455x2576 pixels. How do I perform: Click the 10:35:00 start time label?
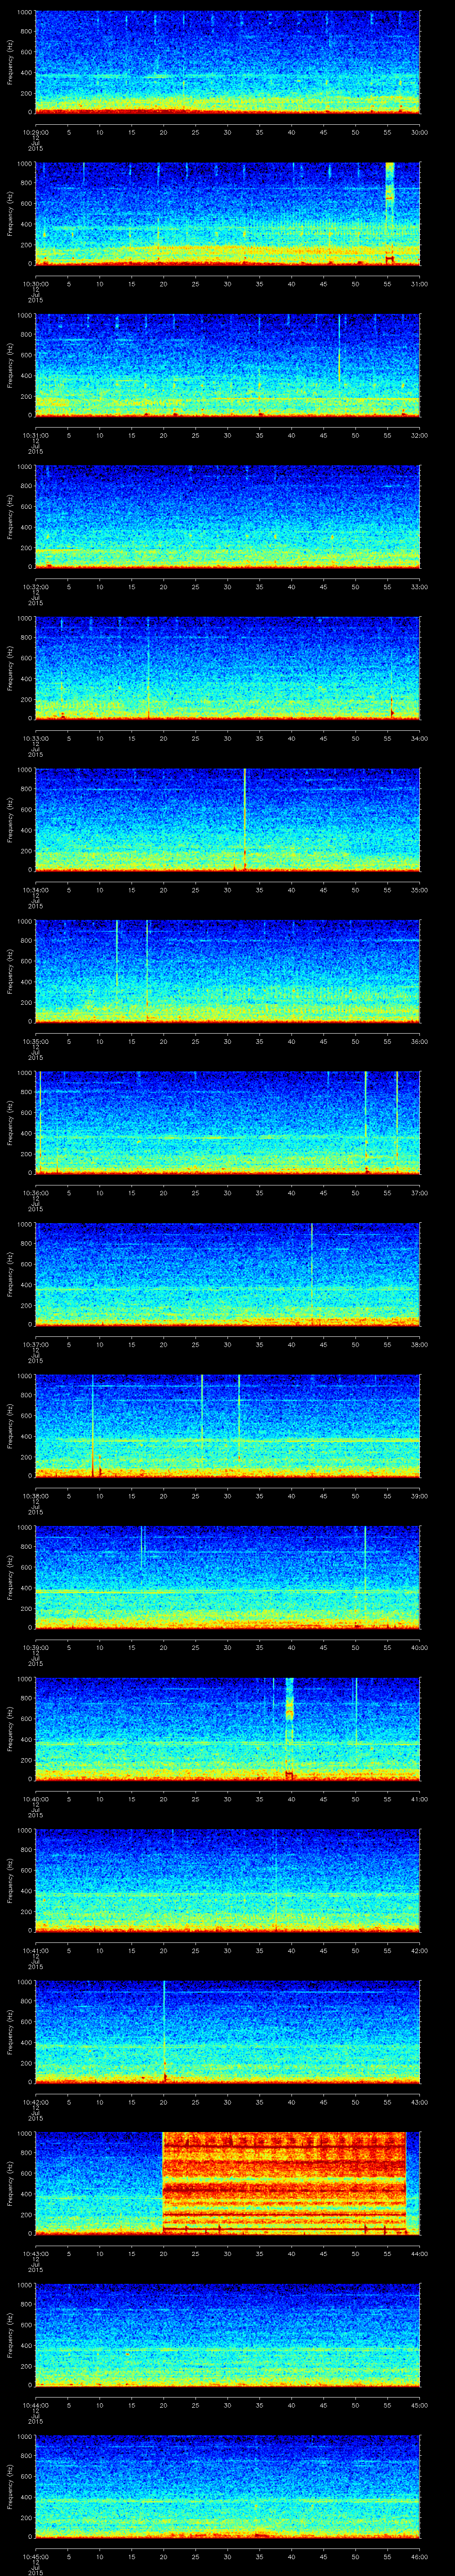(35, 1041)
